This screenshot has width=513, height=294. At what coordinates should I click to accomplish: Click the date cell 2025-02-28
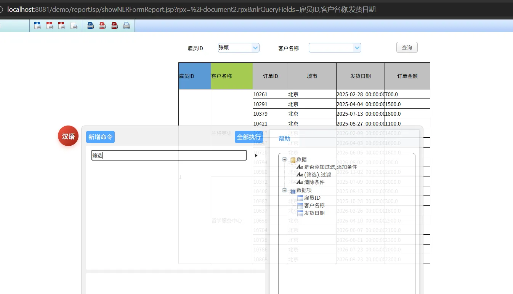tap(361, 94)
